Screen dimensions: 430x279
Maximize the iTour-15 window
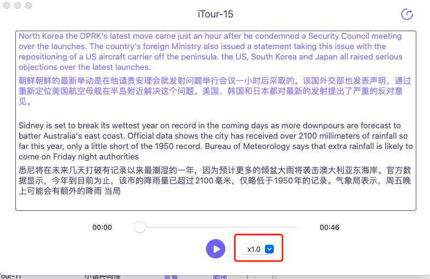tap(28, 5)
